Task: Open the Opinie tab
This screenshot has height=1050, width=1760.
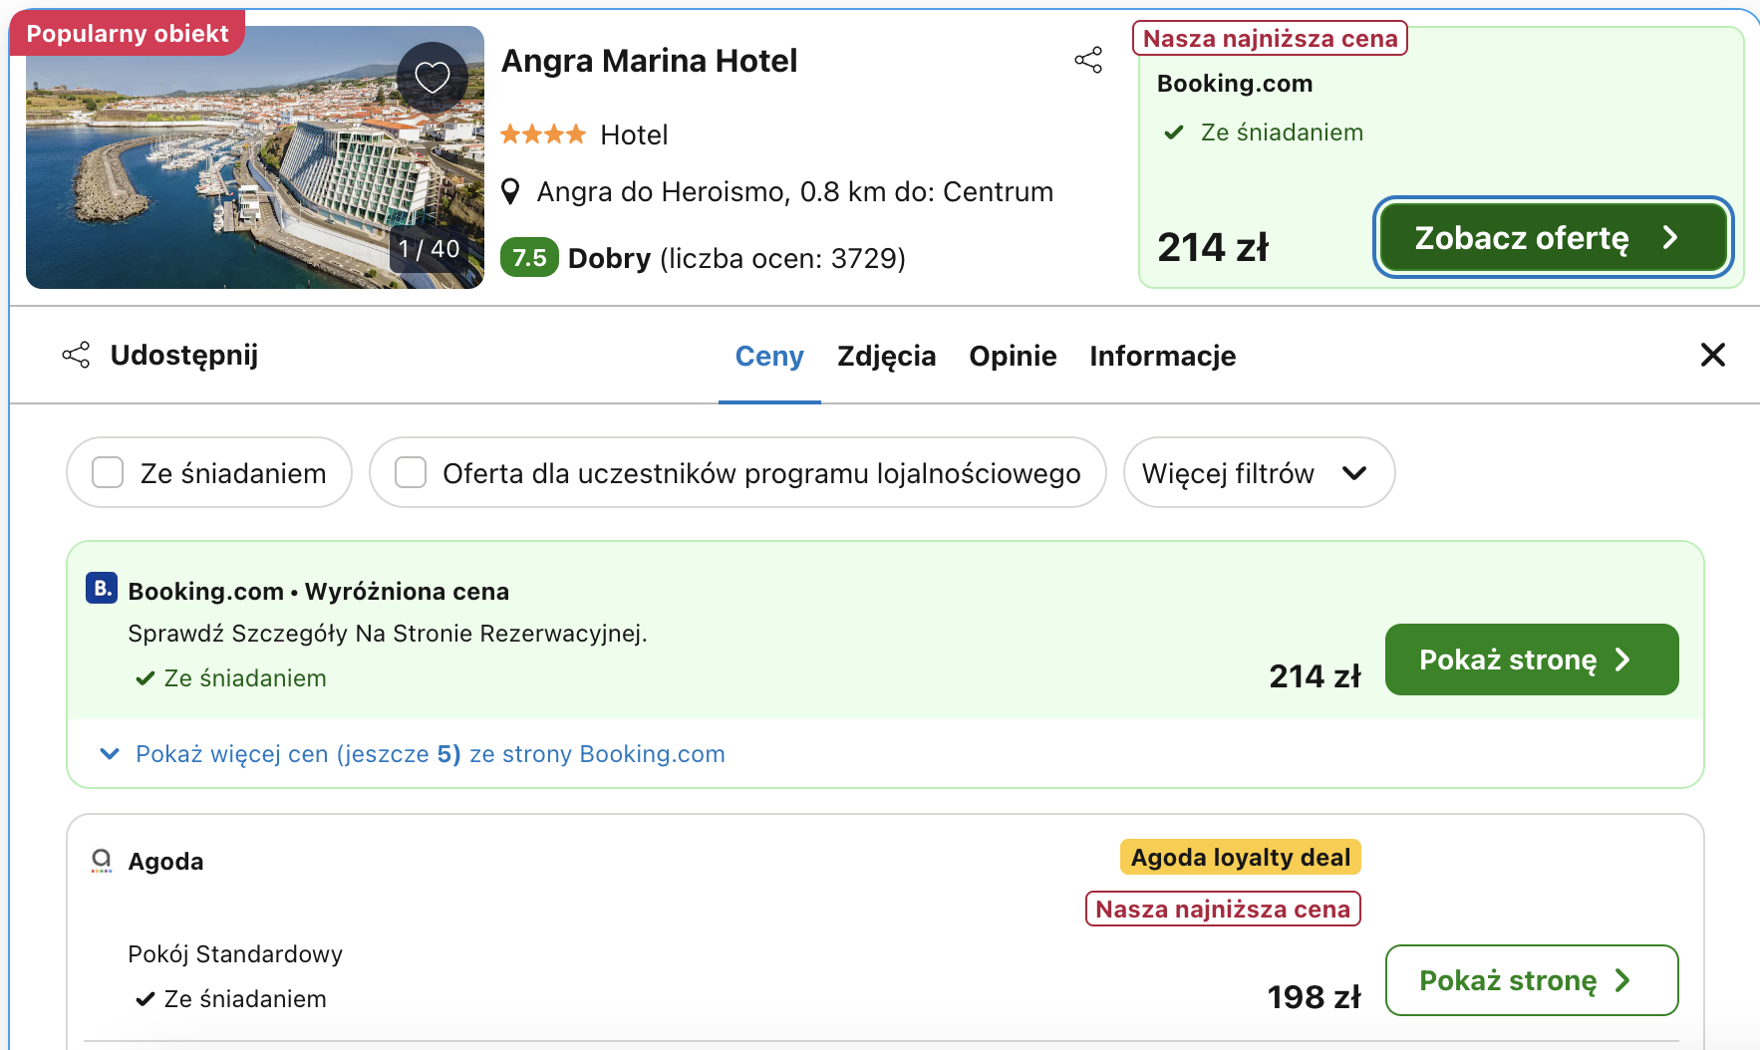Action: pos(1013,356)
